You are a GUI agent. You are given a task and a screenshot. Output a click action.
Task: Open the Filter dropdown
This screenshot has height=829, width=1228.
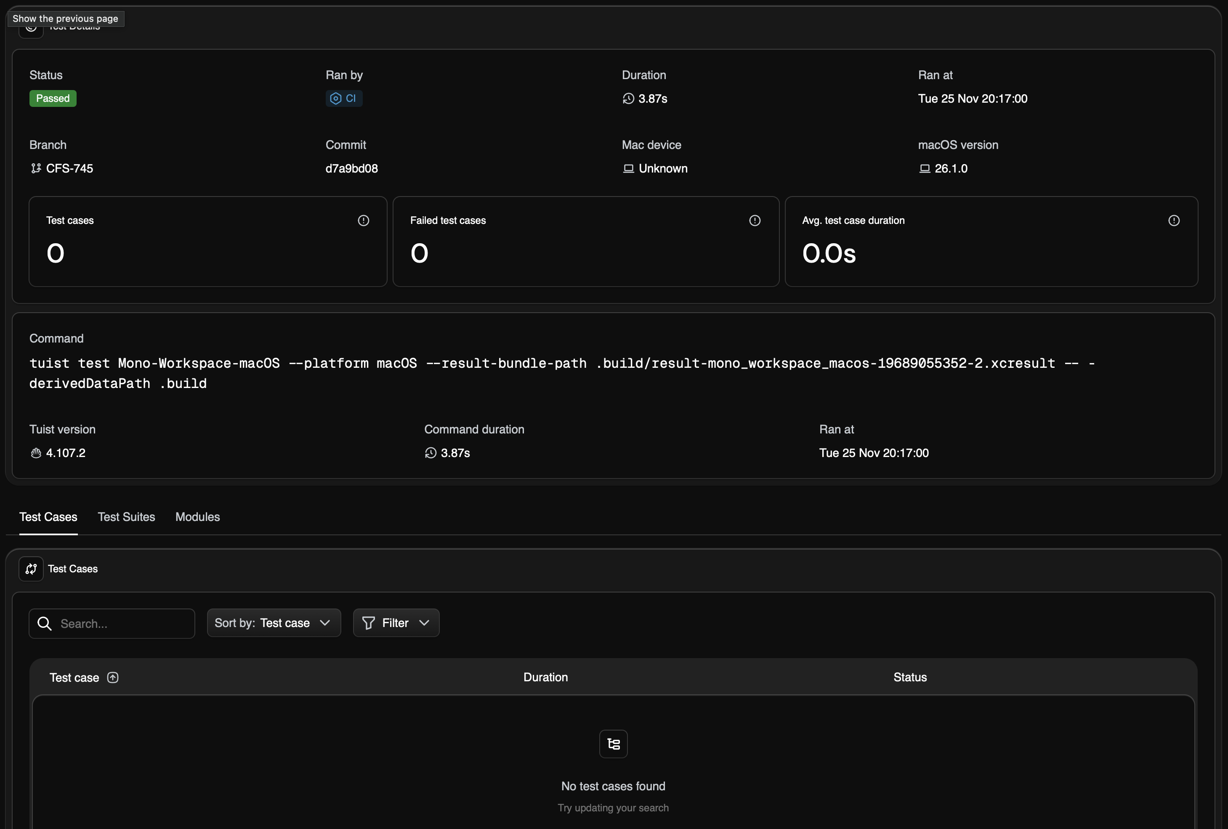[396, 623]
